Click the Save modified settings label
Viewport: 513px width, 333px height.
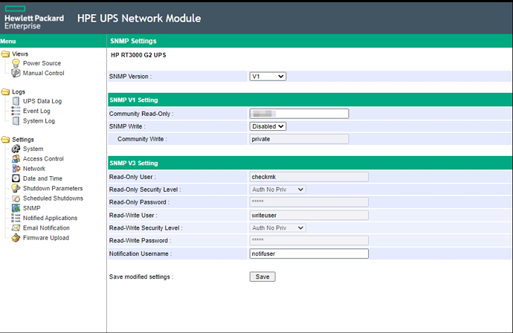(141, 277)
